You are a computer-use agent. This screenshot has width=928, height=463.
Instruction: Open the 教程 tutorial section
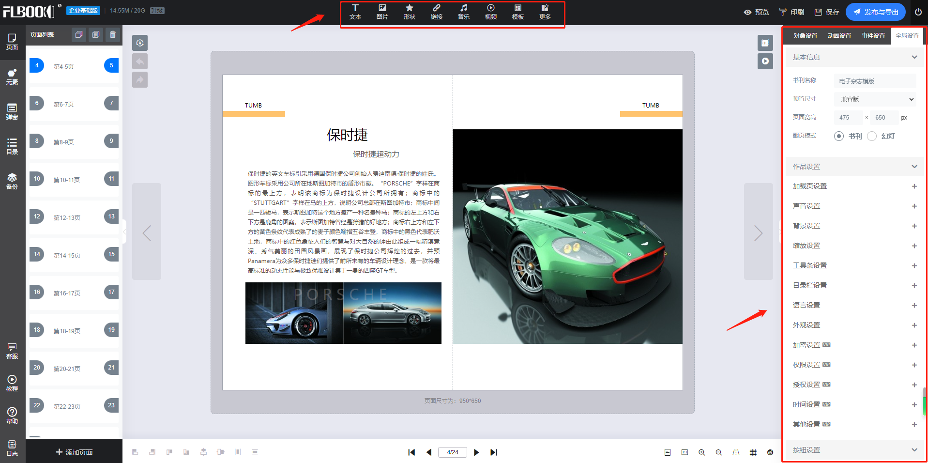(x=12, y=384)
